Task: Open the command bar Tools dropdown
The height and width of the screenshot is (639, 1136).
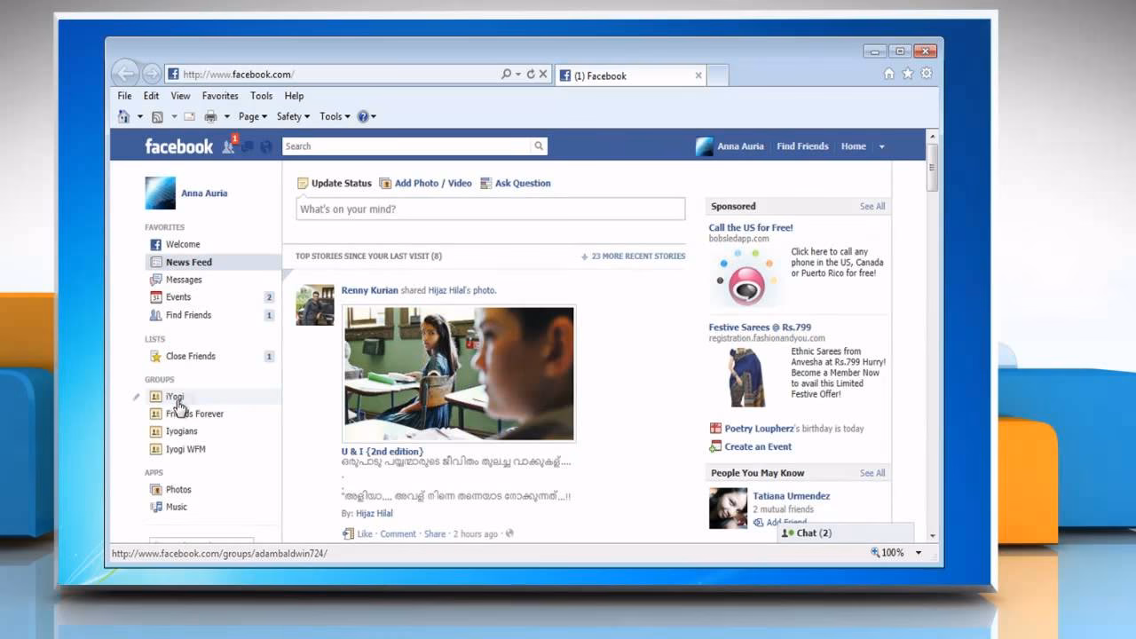Action: pyautogui.click(x=335, y=116)
